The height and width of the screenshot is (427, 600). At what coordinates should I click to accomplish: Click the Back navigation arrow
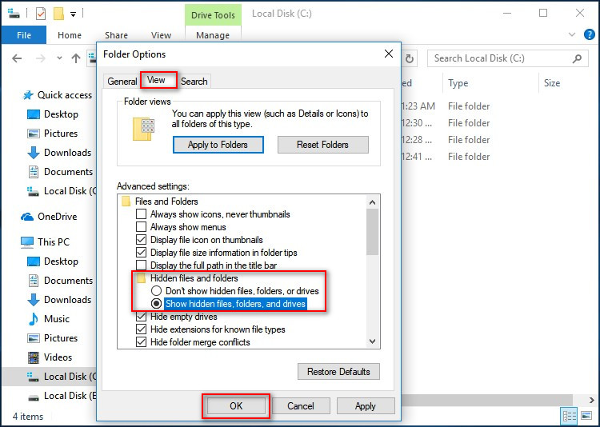coord(17,58)
